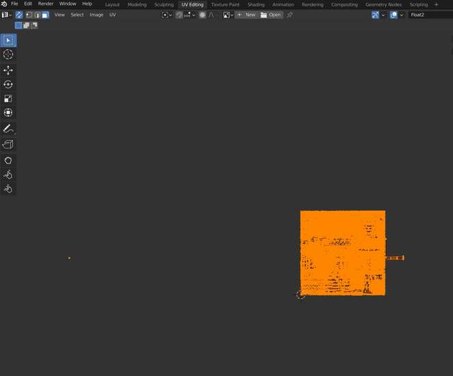Enable vertex selection mode
Screen dimensions: 453x376
tap(29, 15)
